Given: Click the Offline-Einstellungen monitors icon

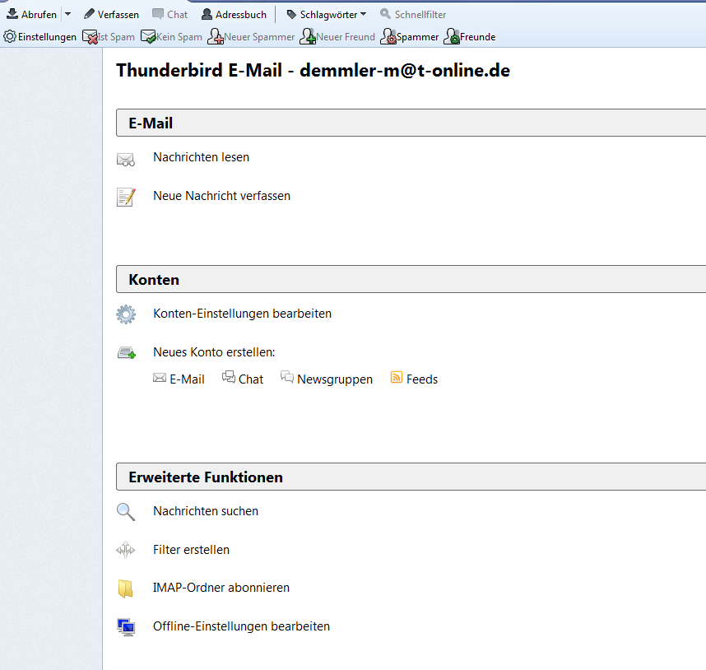Looking at the screenshot, I should (126, 626).
